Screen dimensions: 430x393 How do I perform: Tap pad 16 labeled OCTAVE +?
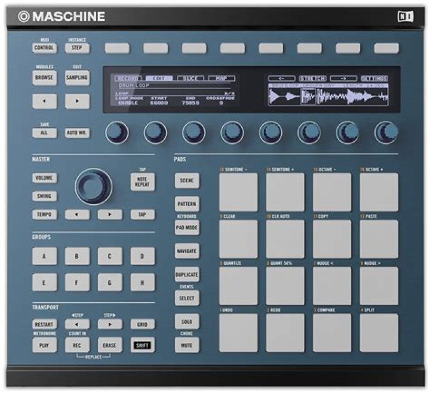click(x=379, y=192)
